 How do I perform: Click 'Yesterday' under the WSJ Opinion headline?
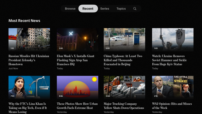point(157,112)
